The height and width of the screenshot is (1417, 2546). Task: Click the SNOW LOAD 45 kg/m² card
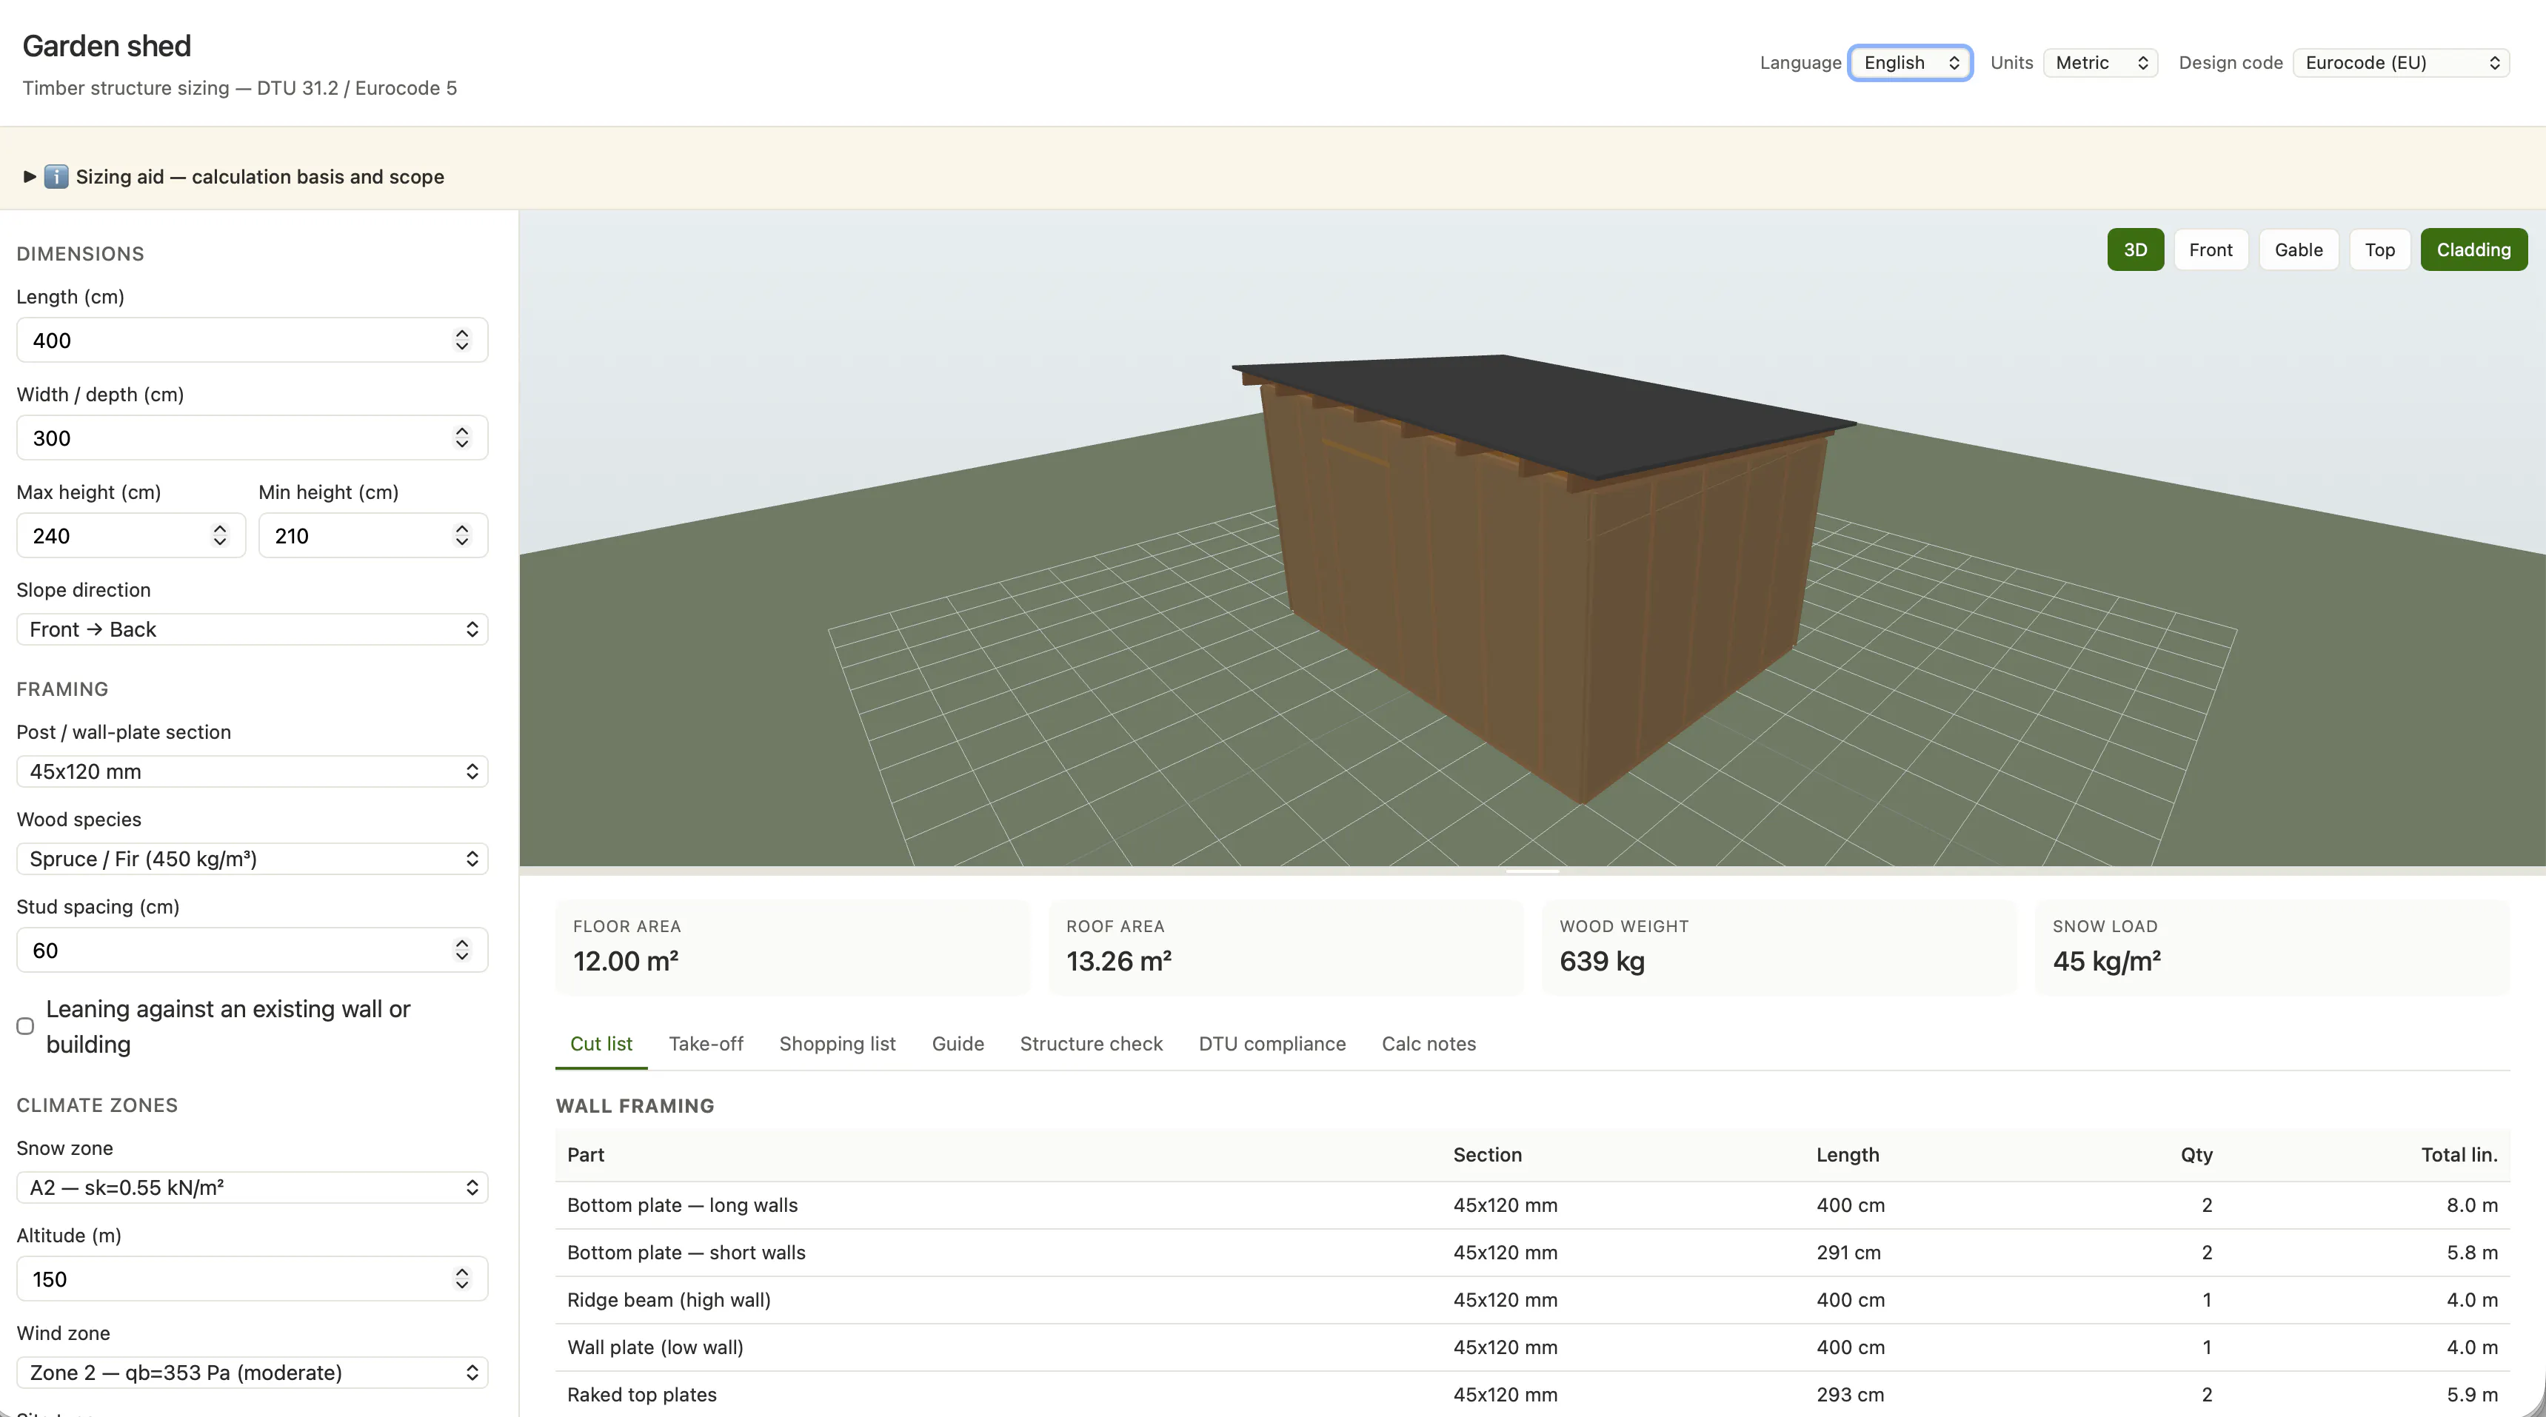(2272, 947)
